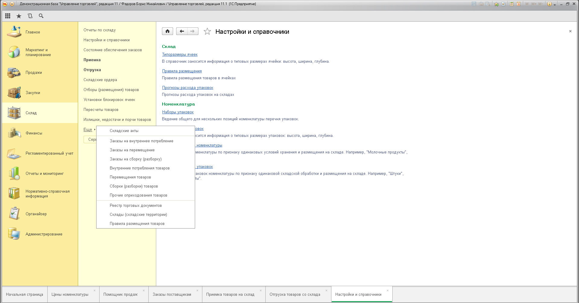The width and height of the screenshot is (579, 303).
Task: Switch to the Начальная страница tab
Action: pos(24,294)
